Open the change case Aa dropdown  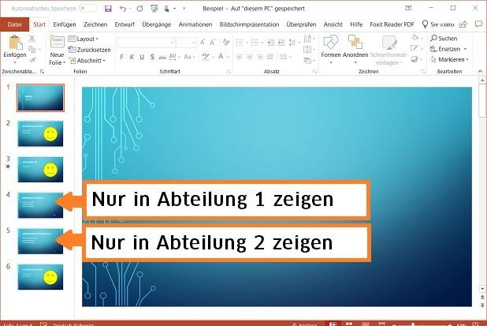coord(189,57)
